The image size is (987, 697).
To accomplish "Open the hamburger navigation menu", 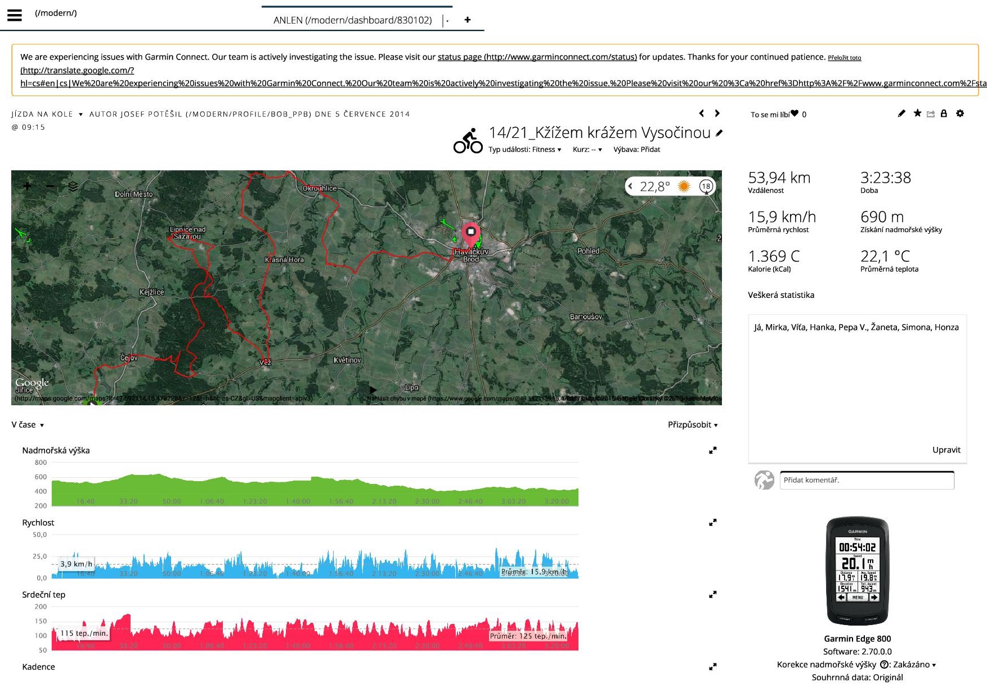I will (x=15, y=15).
